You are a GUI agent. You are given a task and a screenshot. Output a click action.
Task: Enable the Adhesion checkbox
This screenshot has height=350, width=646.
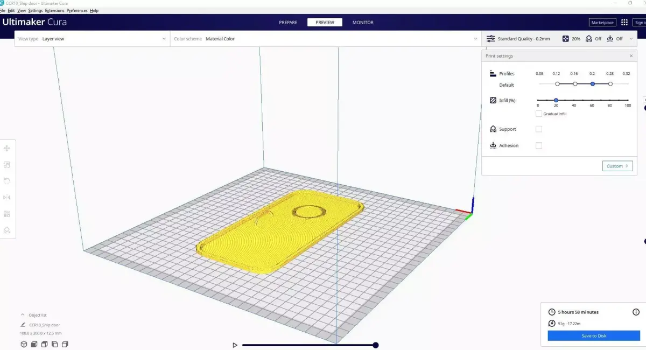[539, 145]
